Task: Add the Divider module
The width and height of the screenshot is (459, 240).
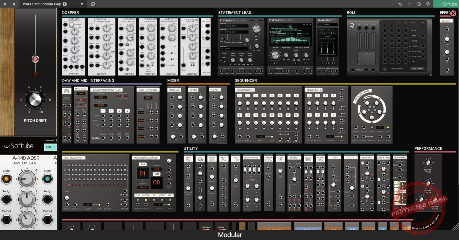Action: (x=294, y=183)
